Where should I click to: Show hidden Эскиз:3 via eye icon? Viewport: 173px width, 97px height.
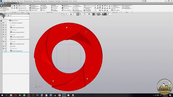(x=4, y=34)
